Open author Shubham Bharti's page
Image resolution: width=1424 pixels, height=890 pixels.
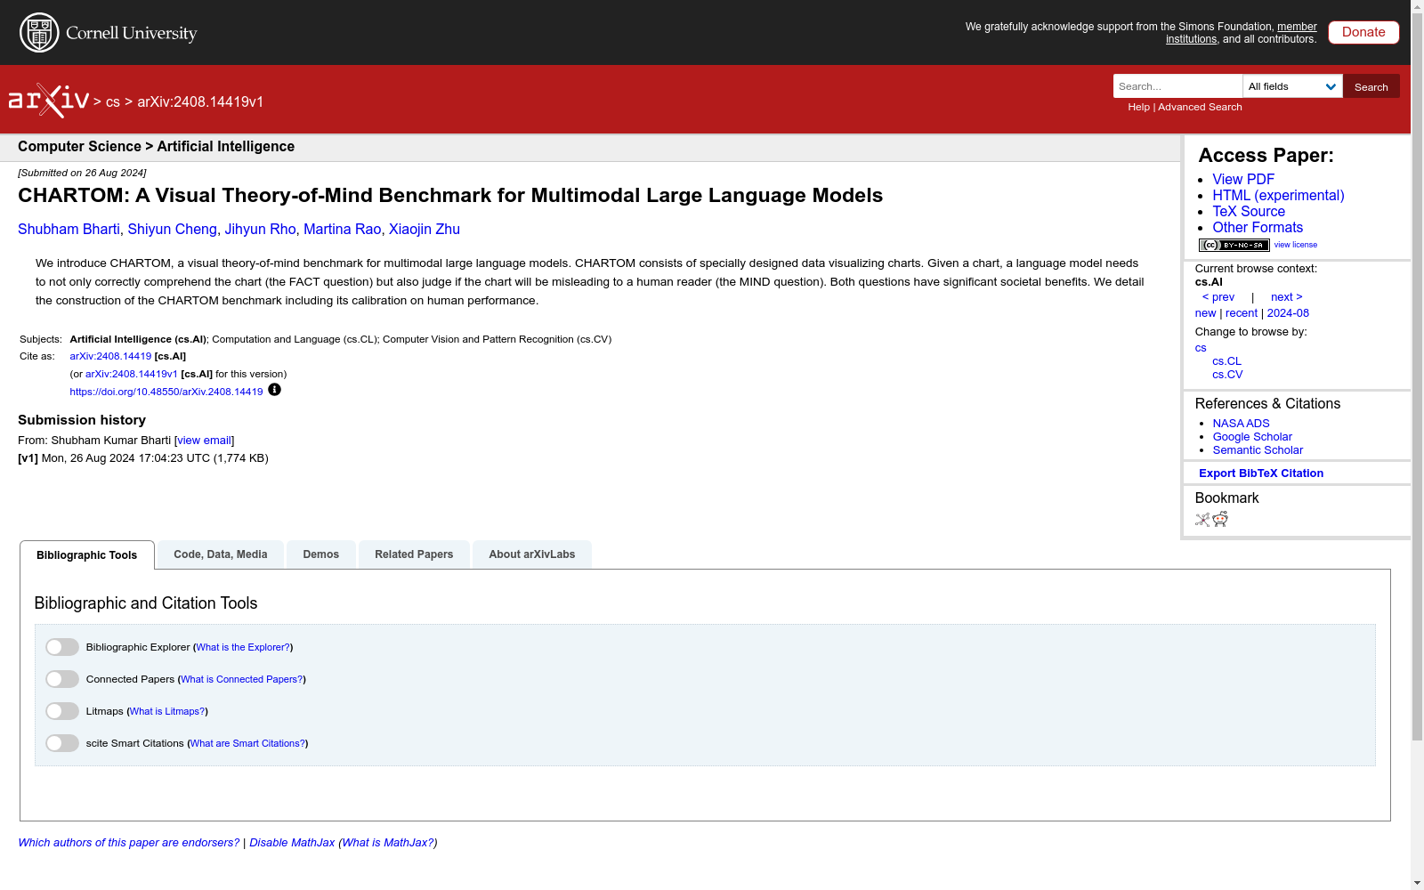[69, 230]
